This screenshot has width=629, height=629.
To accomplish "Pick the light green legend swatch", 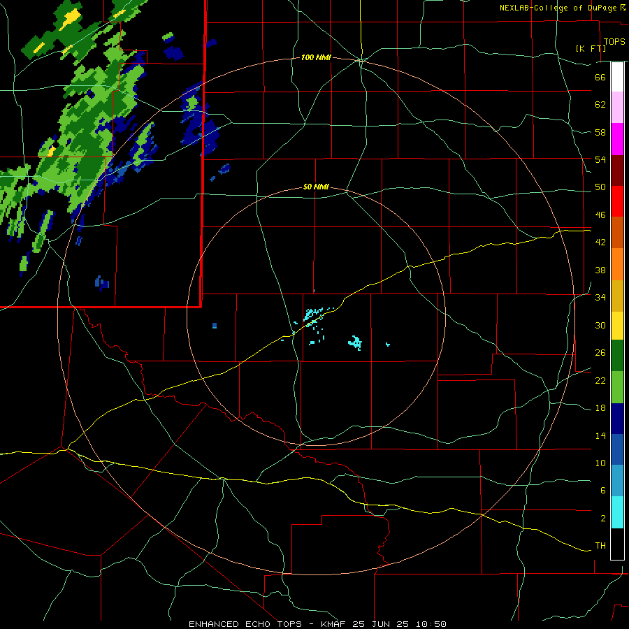I will coord(617,387).
